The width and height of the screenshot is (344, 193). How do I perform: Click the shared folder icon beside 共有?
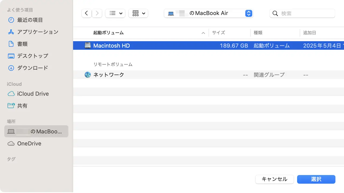tap(11, 106)
